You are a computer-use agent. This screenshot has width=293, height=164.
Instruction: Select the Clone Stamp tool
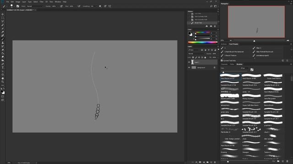[3, 43]
